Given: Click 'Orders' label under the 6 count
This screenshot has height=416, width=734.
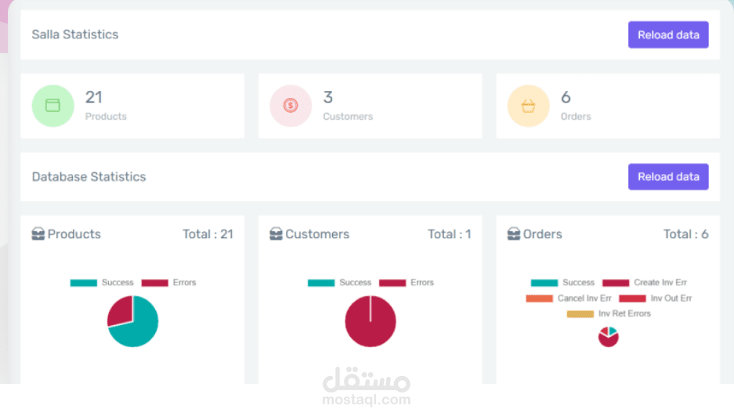Looking at the screenshot, I should click(576, 117).
